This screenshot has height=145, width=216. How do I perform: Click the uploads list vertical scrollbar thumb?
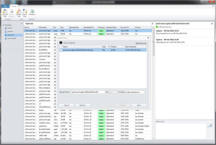click(x=153, y=42)
